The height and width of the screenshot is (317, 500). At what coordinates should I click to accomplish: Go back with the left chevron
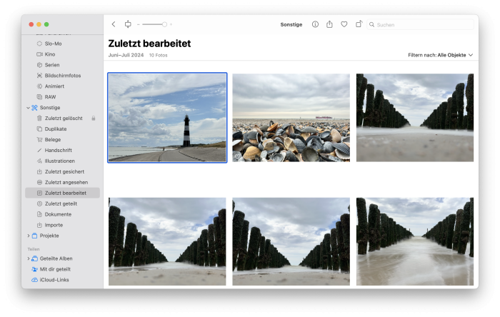pyautogui.click(x=114, y=24)
